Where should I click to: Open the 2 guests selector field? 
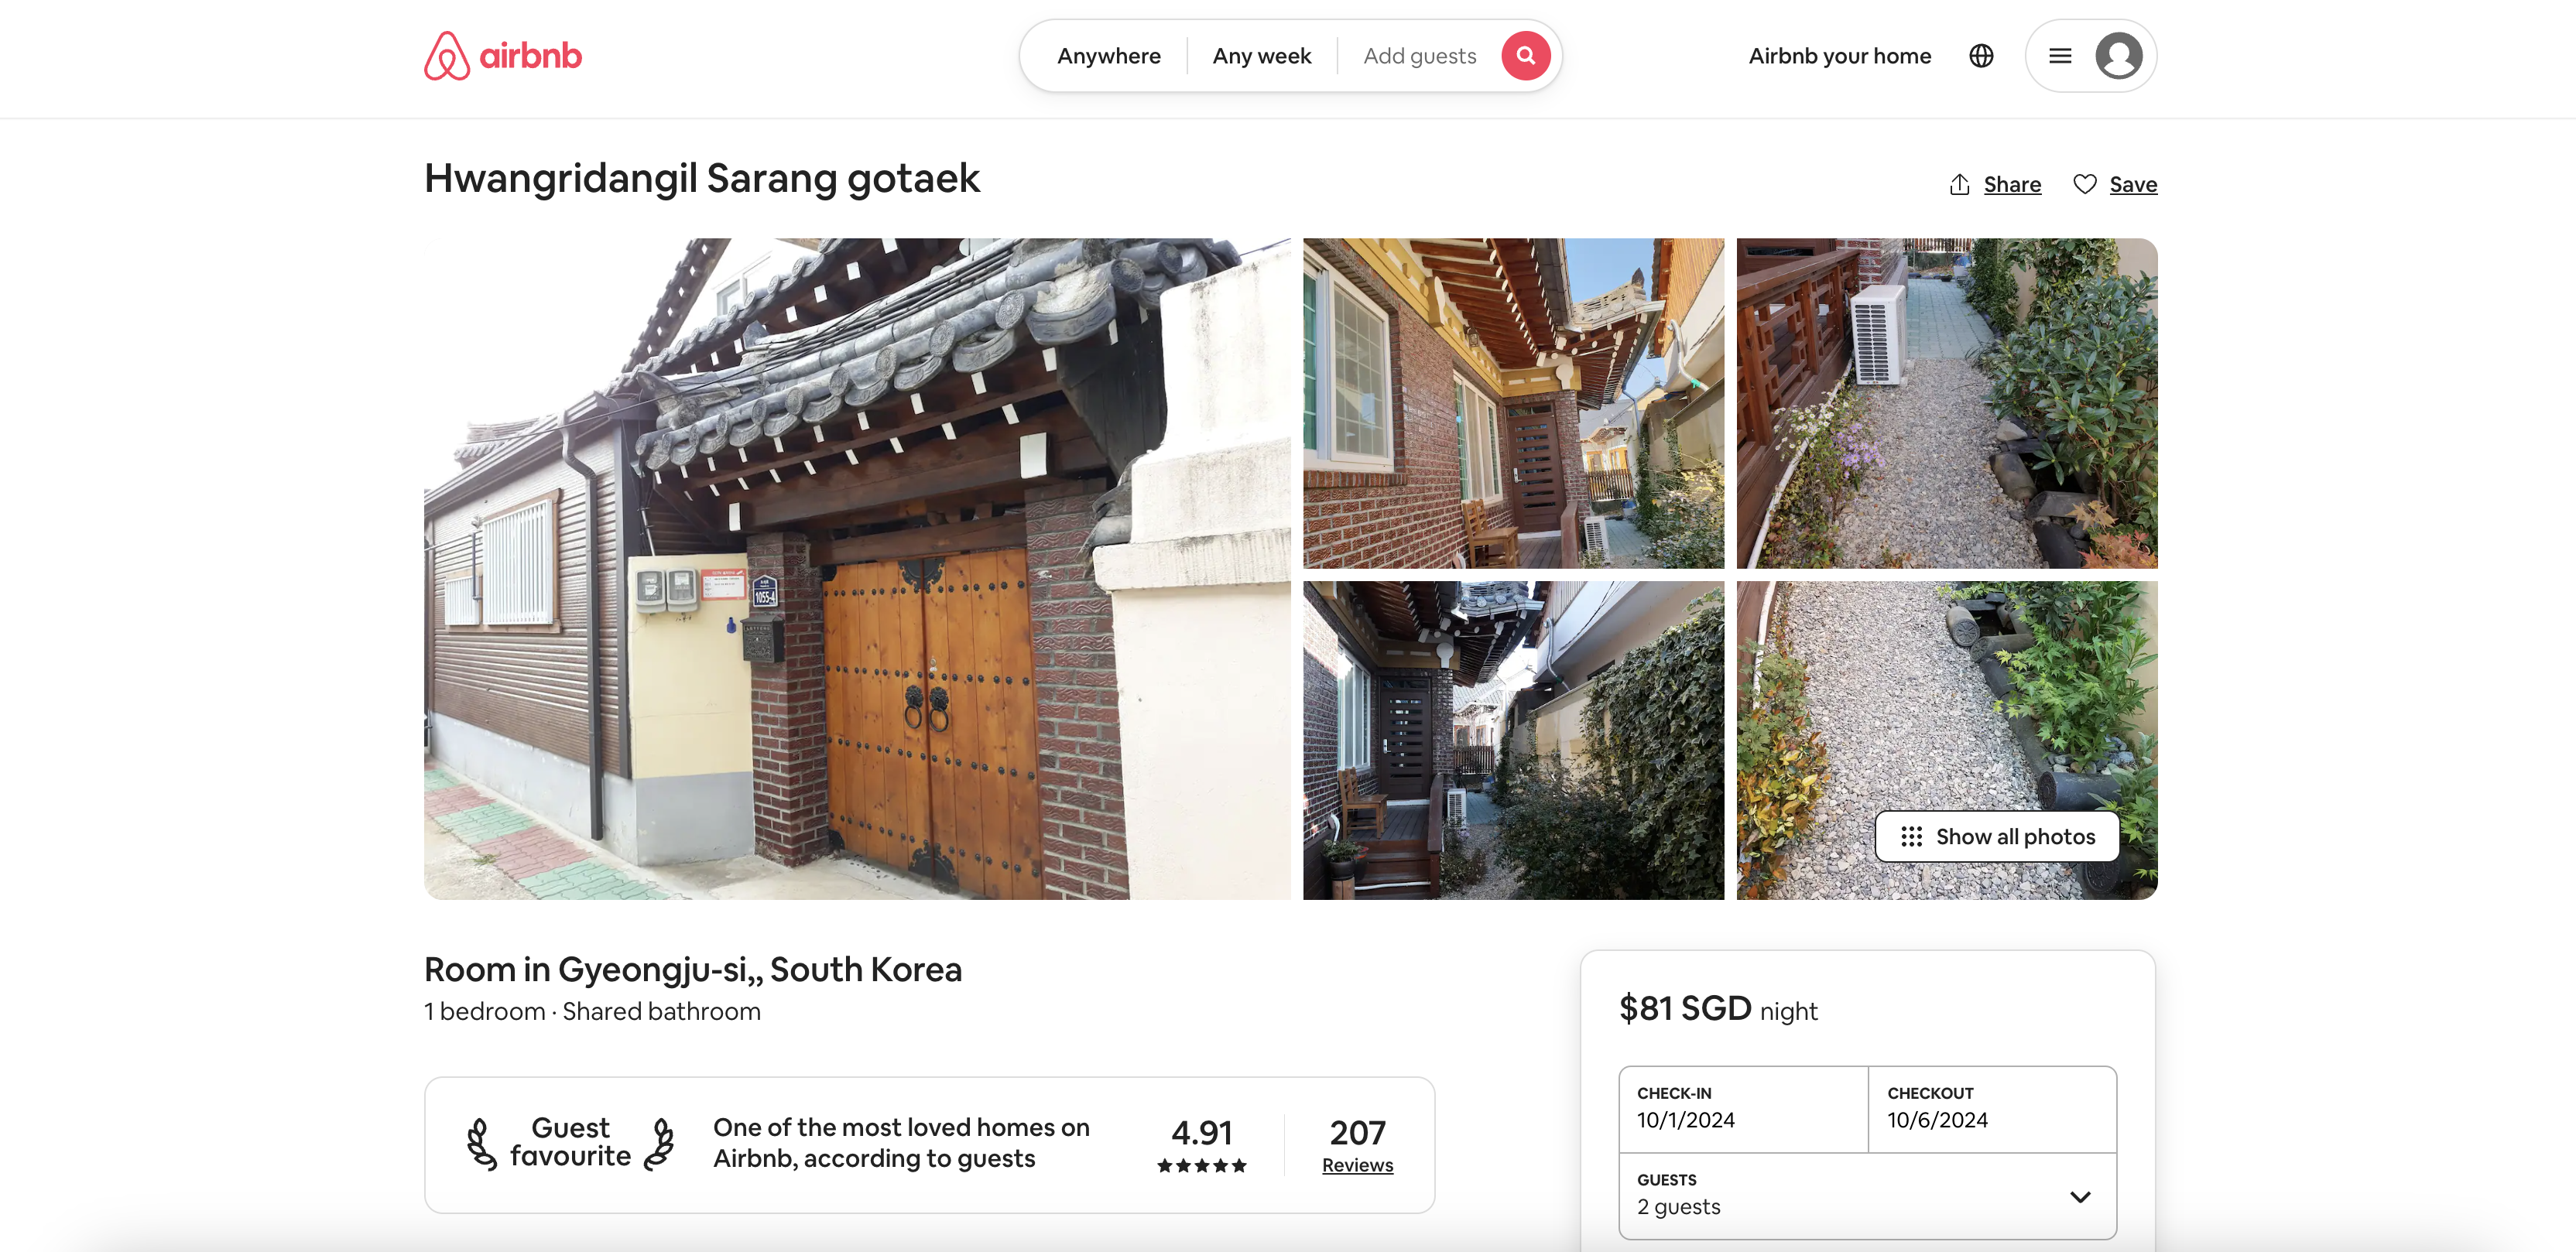click(1867, 1196)
